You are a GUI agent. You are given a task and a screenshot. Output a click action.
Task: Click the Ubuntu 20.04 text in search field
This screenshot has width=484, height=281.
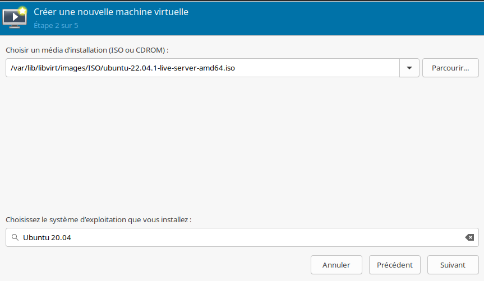click(47, 237)
